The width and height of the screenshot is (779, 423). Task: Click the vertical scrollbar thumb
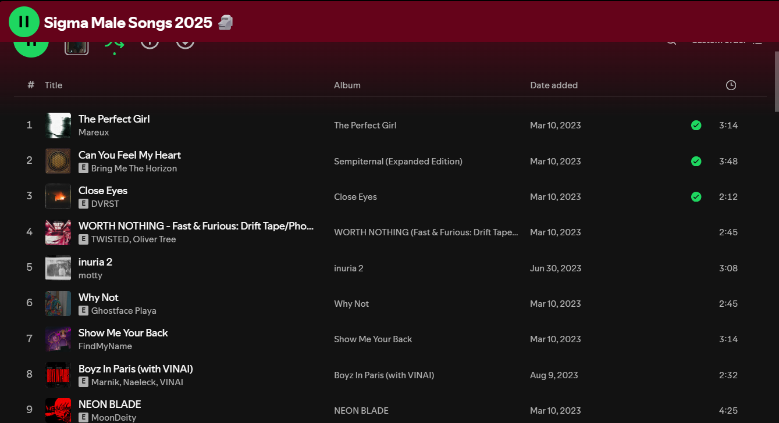pos(776,81)
